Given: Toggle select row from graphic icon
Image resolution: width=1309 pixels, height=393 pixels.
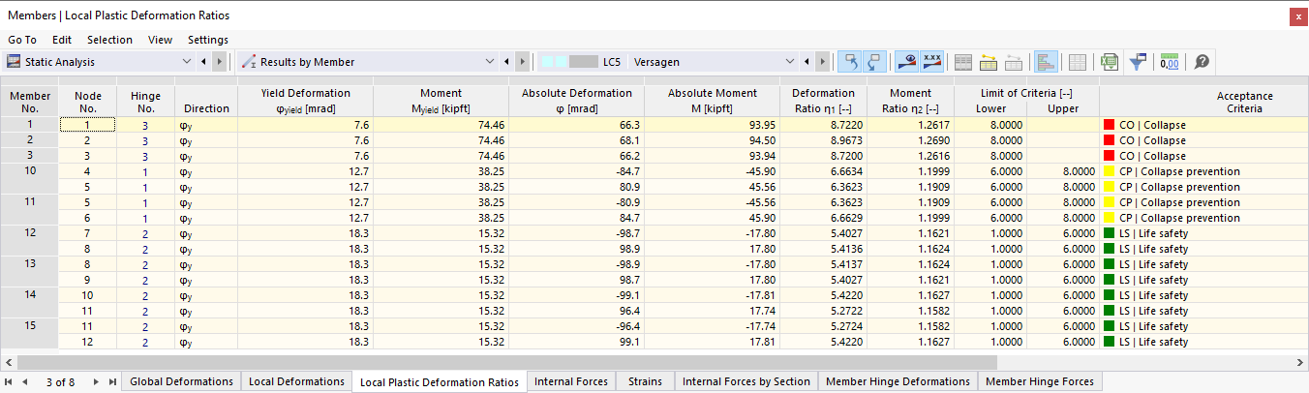Looking at the screenshot, I should [872, 62].
